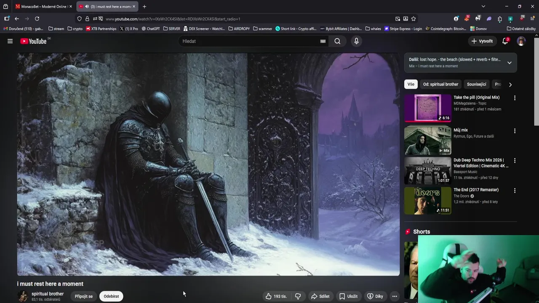Open the whales bookmarks folder
Screen dimensions: 539x303
pyautogui.click(x=373, y=29)
